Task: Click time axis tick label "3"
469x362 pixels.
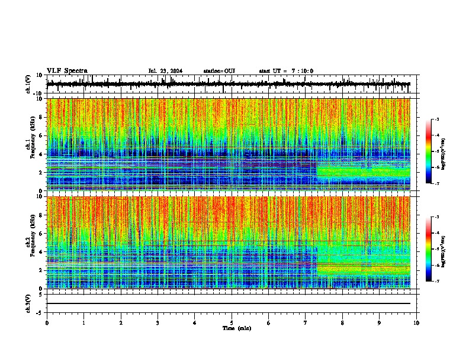Action: click(158, 323)
